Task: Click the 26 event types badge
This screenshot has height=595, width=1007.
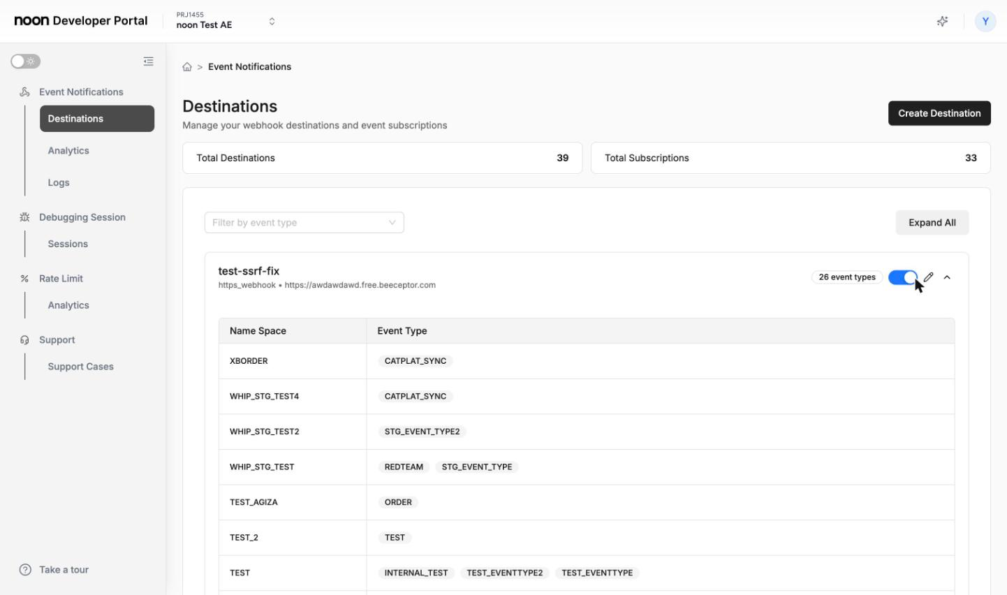Action: pos(847,277)
